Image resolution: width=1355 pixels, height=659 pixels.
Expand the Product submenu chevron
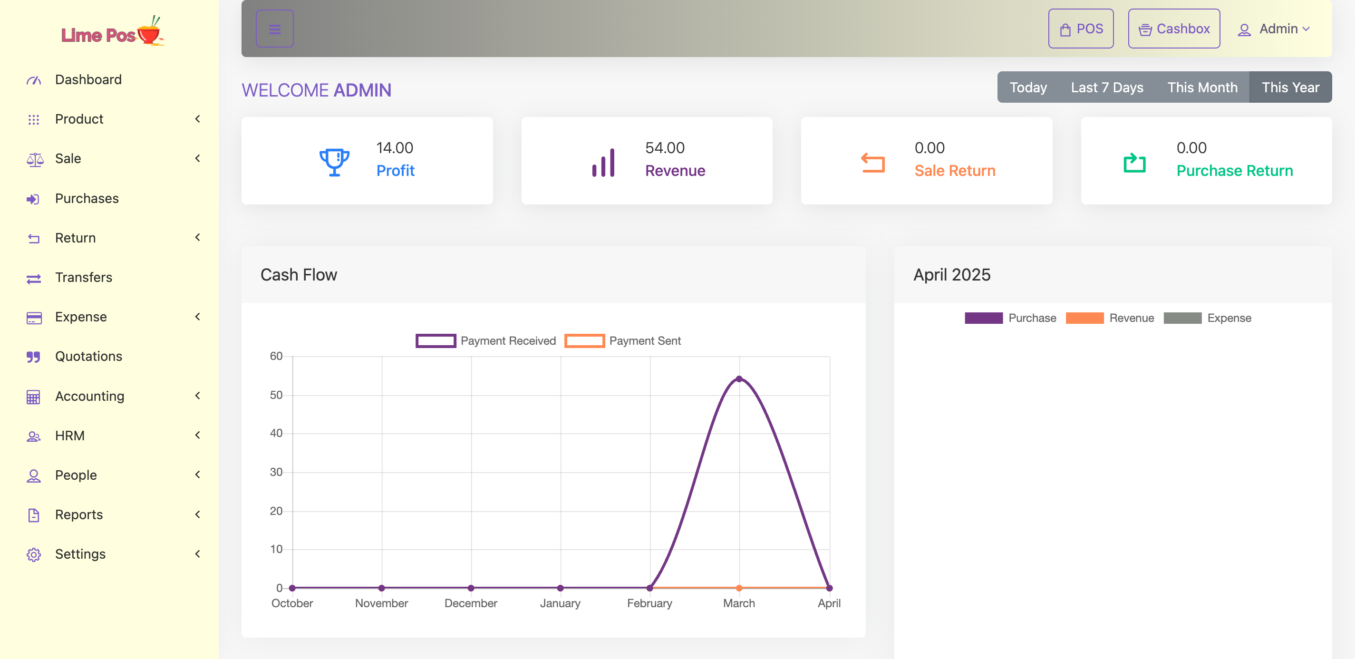pyautogui.click(x=198, y=119)
